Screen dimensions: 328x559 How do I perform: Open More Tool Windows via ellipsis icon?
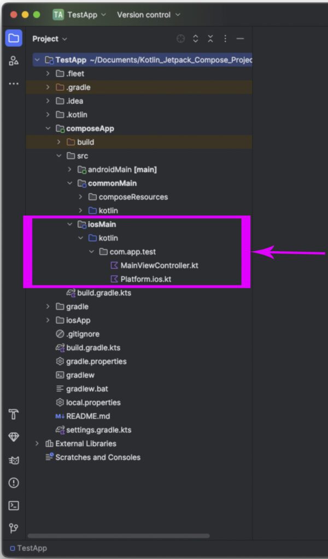[14, 83]
